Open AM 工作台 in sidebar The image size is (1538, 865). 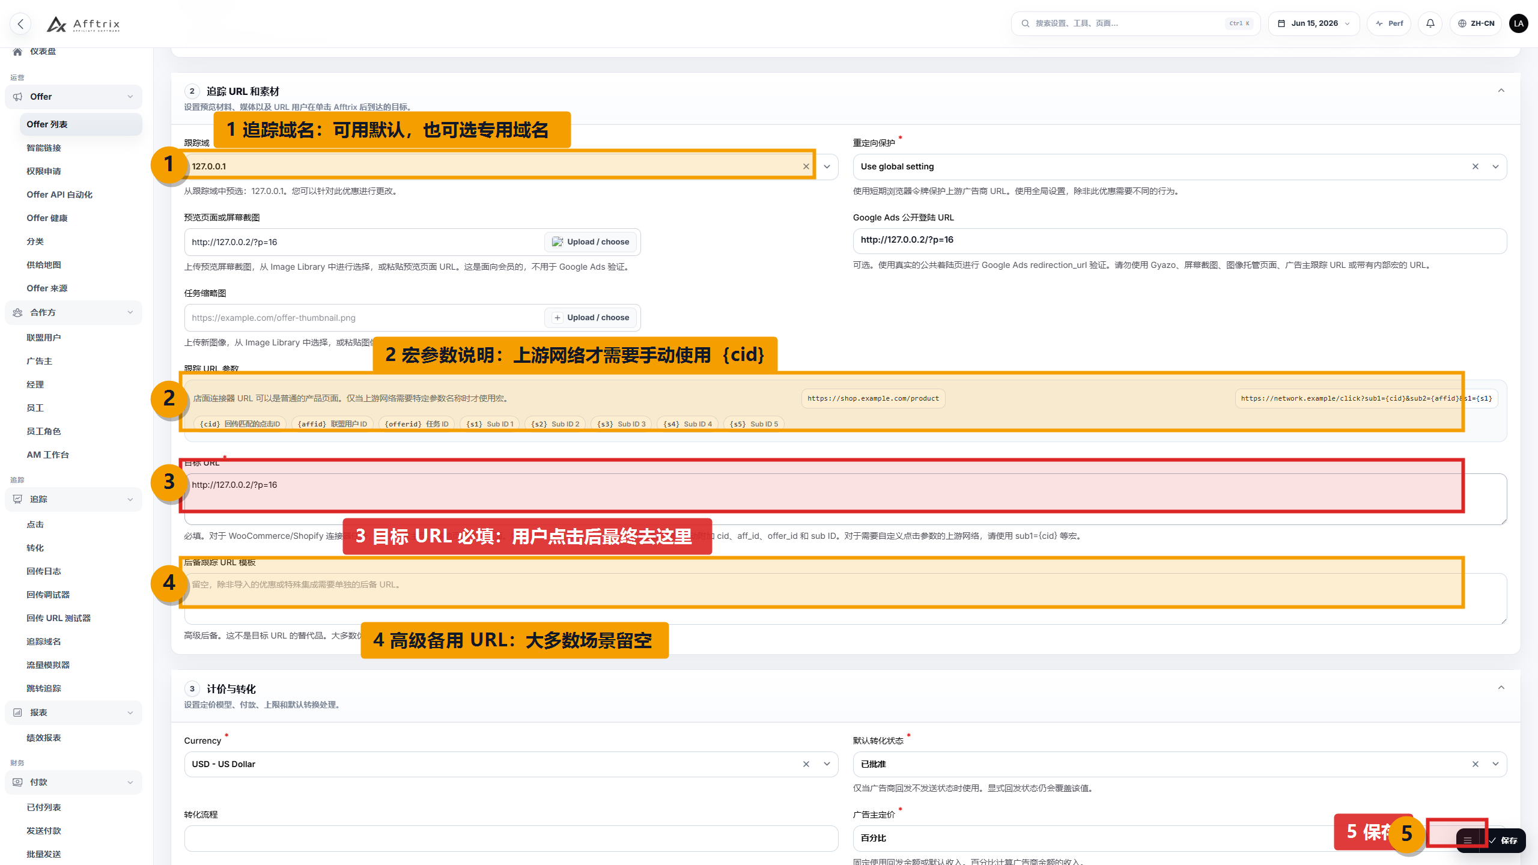point(47,455)
